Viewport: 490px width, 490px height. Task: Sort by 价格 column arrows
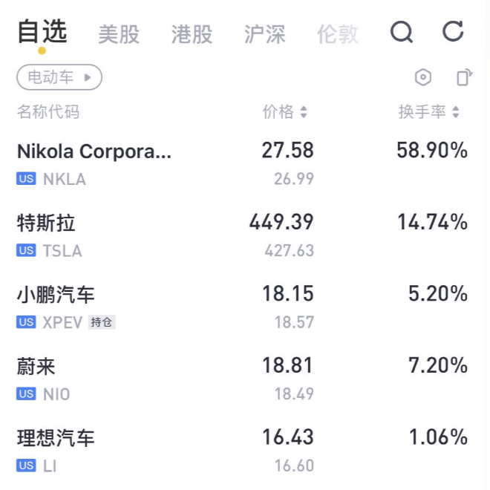303,112
